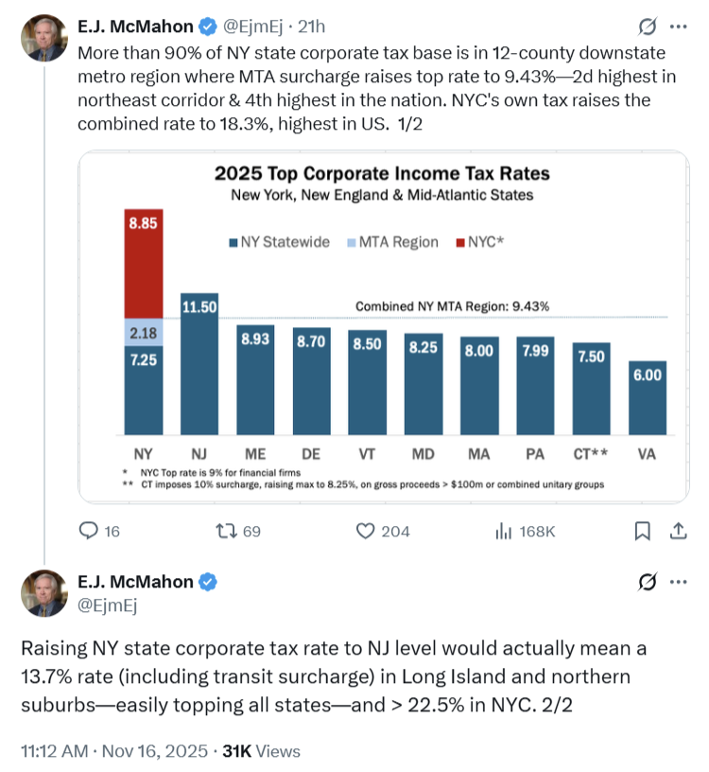View analytics showing 168K views
709x772 pixels.
[504, 531]
